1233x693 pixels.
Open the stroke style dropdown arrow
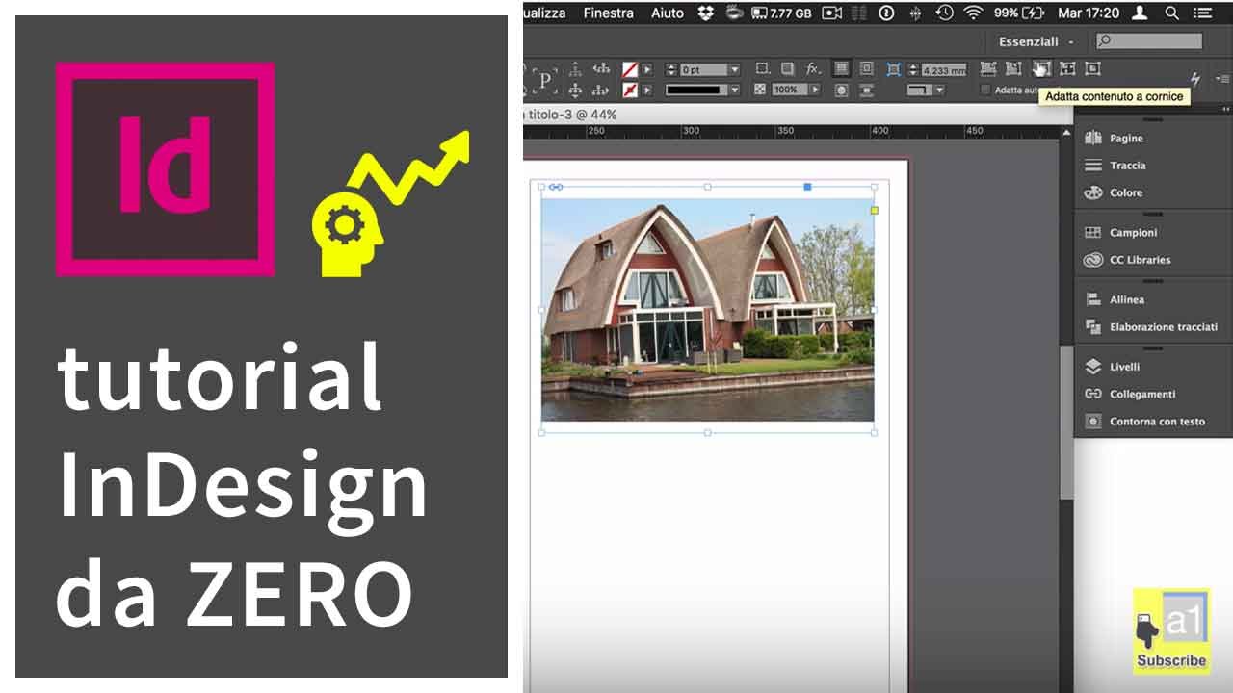[x=734, y=90]
